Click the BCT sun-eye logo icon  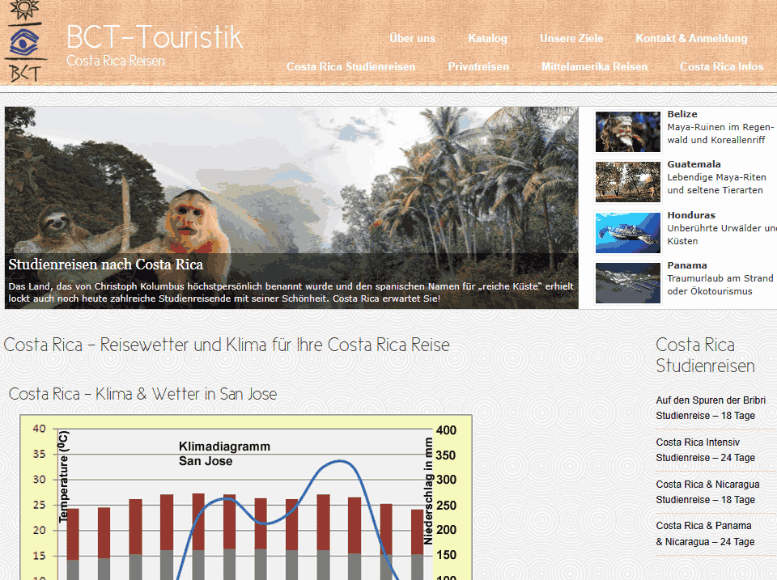click(24, 41)
